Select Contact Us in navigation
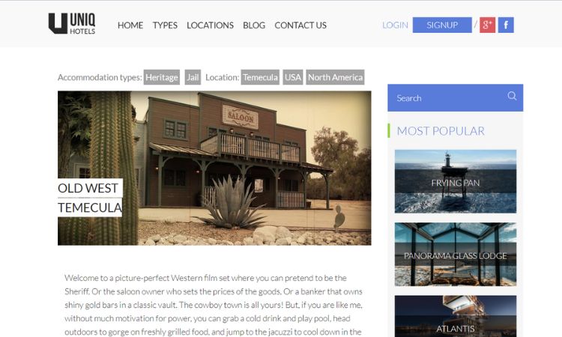Image resolution: width=562 pixels, height=337 pixels. [x=300, y=25]
